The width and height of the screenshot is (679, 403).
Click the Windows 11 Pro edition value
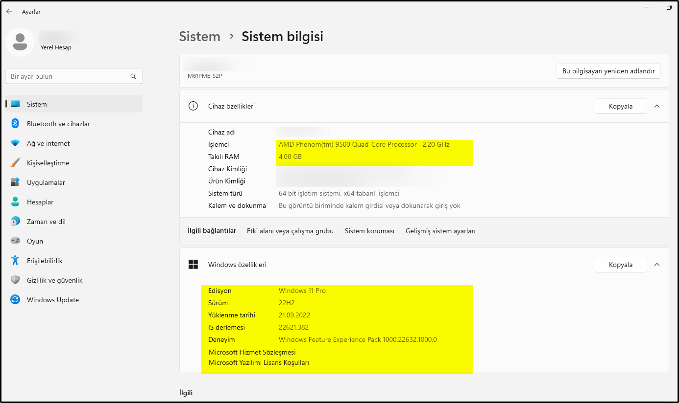pos(302,291)
